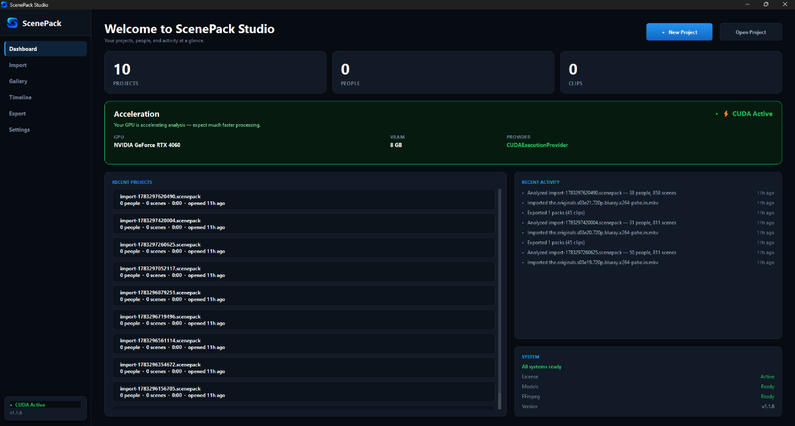Screen dimensions: 795x426
Task: Click the Recent Projects list scrollbar
Action: [x=499, y=299]
